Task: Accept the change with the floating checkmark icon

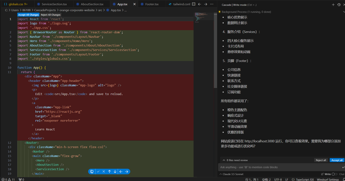Action: tap(98, 172)
